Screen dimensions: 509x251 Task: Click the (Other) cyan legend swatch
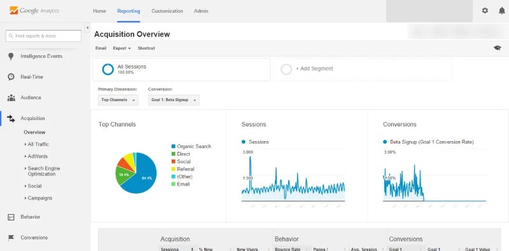[173, 177]
